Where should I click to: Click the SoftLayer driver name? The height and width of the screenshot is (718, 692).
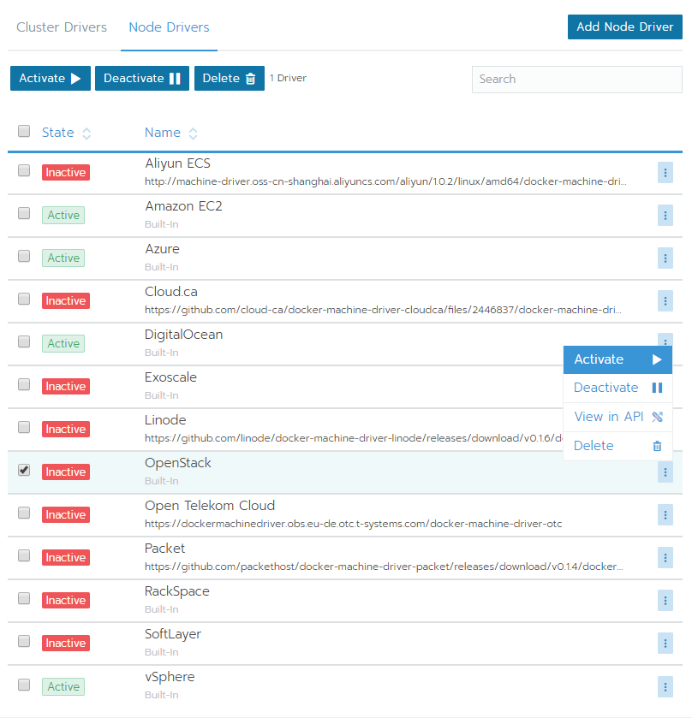[x=173, y=634]
